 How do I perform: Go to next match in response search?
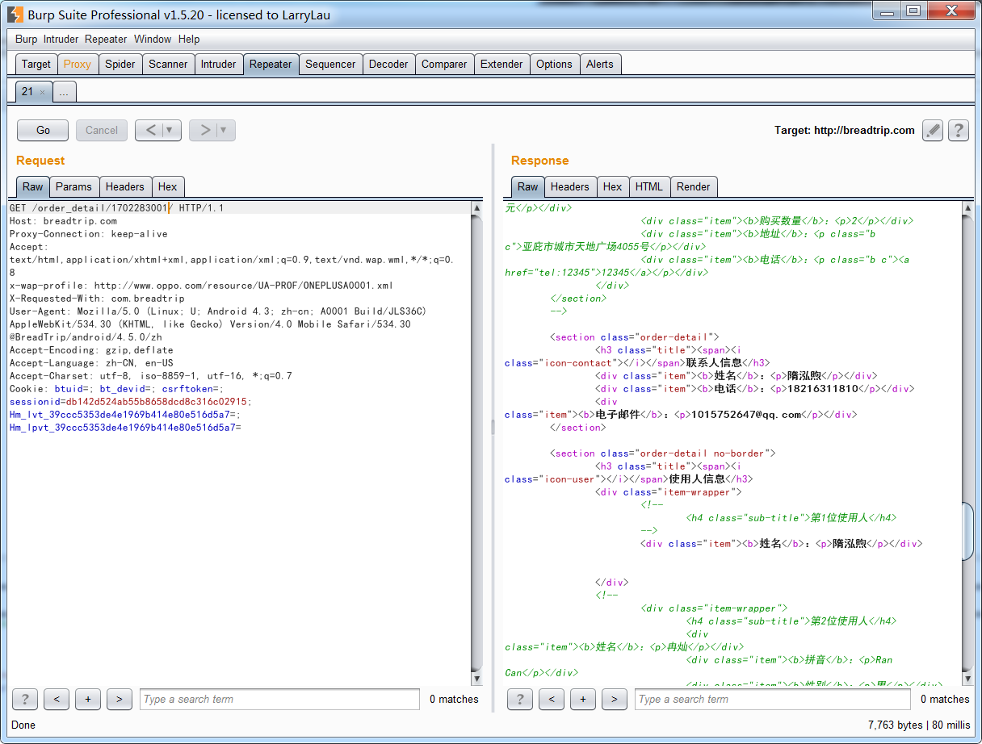click(615, 699)
